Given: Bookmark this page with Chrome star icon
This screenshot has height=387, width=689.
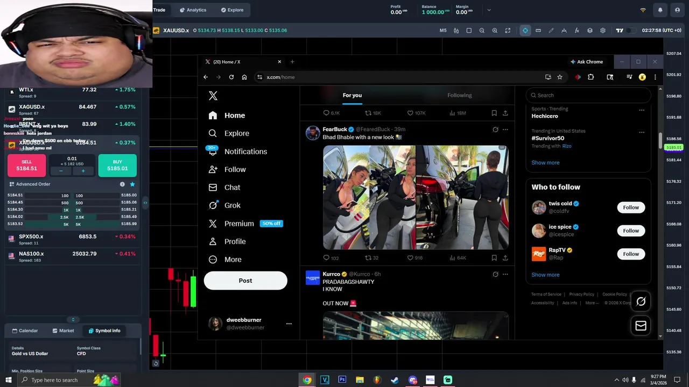Looking at the screenshot, I should [560, 77].
